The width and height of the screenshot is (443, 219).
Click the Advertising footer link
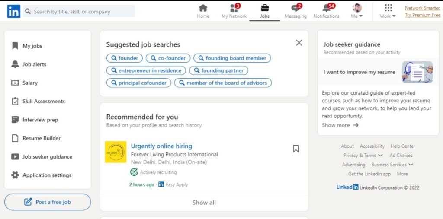click(x=354, y=165)
